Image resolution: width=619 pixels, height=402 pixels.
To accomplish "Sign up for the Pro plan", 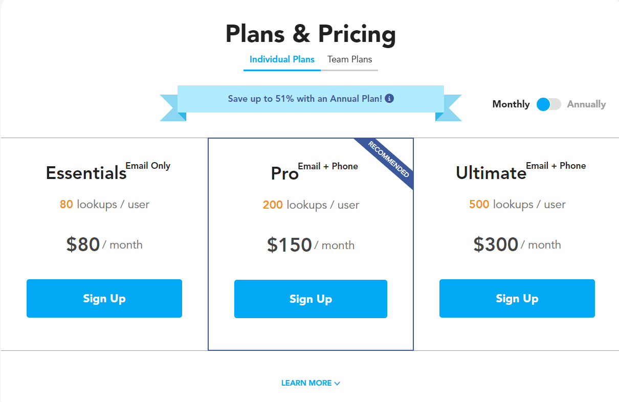I will tap(311, 298).
